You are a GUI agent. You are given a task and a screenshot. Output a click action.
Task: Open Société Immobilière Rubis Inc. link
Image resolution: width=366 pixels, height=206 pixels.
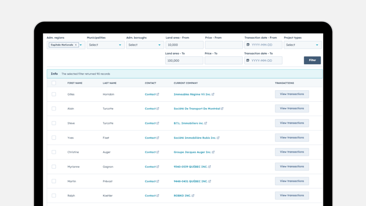click(x=195, y=137)
